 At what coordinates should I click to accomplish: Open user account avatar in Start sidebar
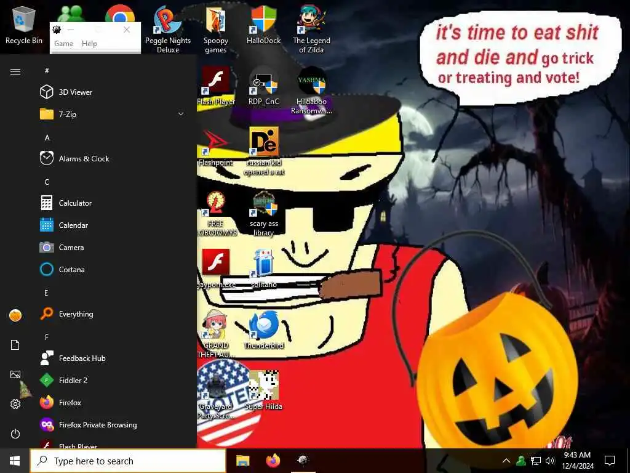[15, 315]
